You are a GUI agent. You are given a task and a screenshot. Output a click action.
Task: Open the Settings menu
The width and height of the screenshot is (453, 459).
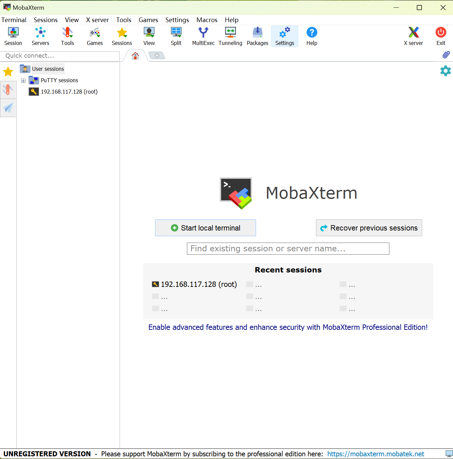(177, 20)
